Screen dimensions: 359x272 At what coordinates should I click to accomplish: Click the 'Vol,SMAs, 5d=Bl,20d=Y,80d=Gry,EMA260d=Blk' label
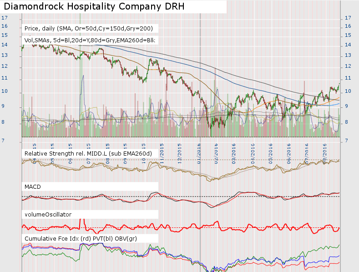pyautogui.click(x=90, y=40)
